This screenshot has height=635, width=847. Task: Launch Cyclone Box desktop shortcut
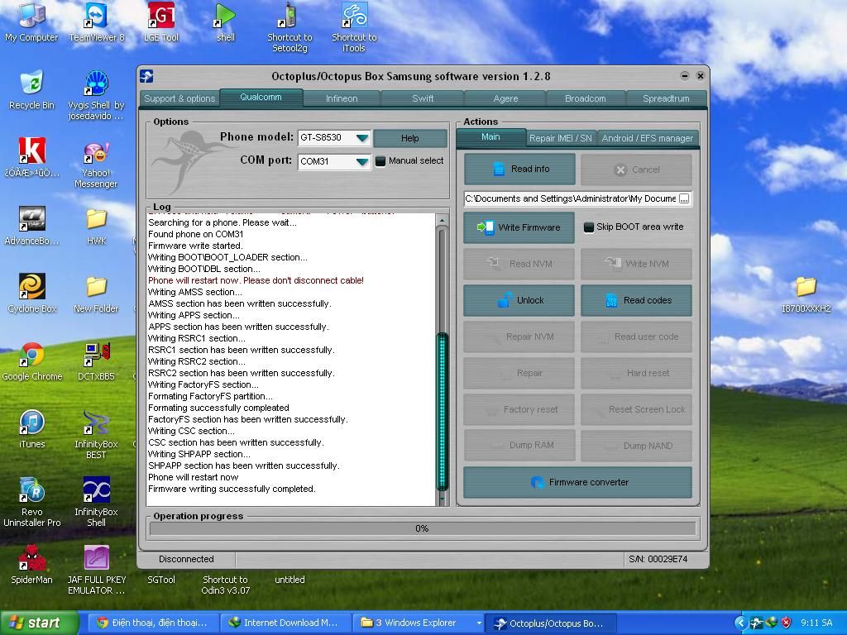(x=31, y=294)
